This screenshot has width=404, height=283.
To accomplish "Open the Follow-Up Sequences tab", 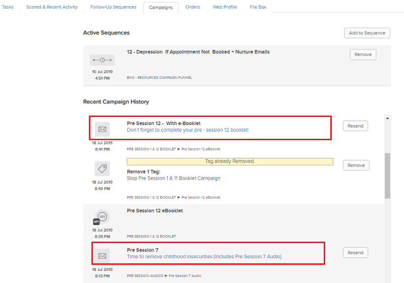I will 113,7.
